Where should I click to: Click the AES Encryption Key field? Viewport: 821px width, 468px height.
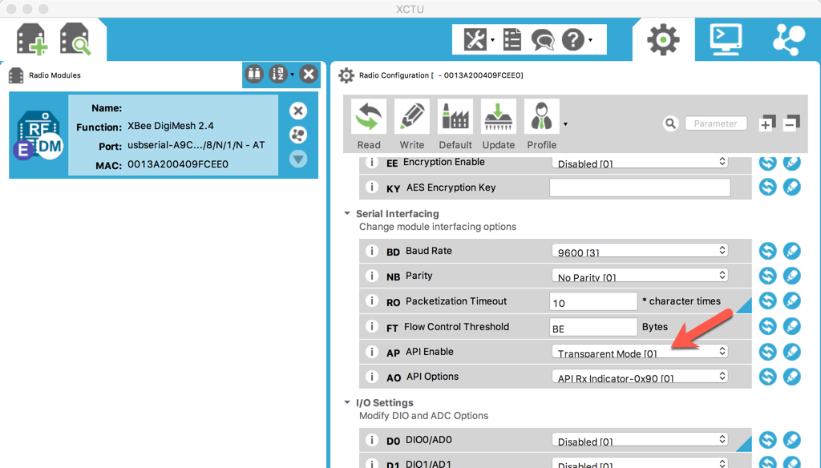point(640,188)
